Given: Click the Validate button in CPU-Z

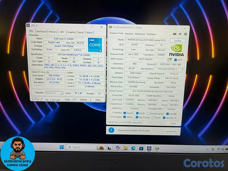Looking at the screenshot, I should (83, 100).
